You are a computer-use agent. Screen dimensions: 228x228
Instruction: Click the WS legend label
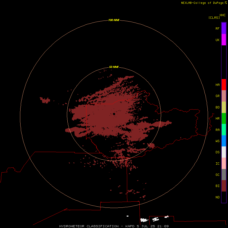click(x=217, y=141)
